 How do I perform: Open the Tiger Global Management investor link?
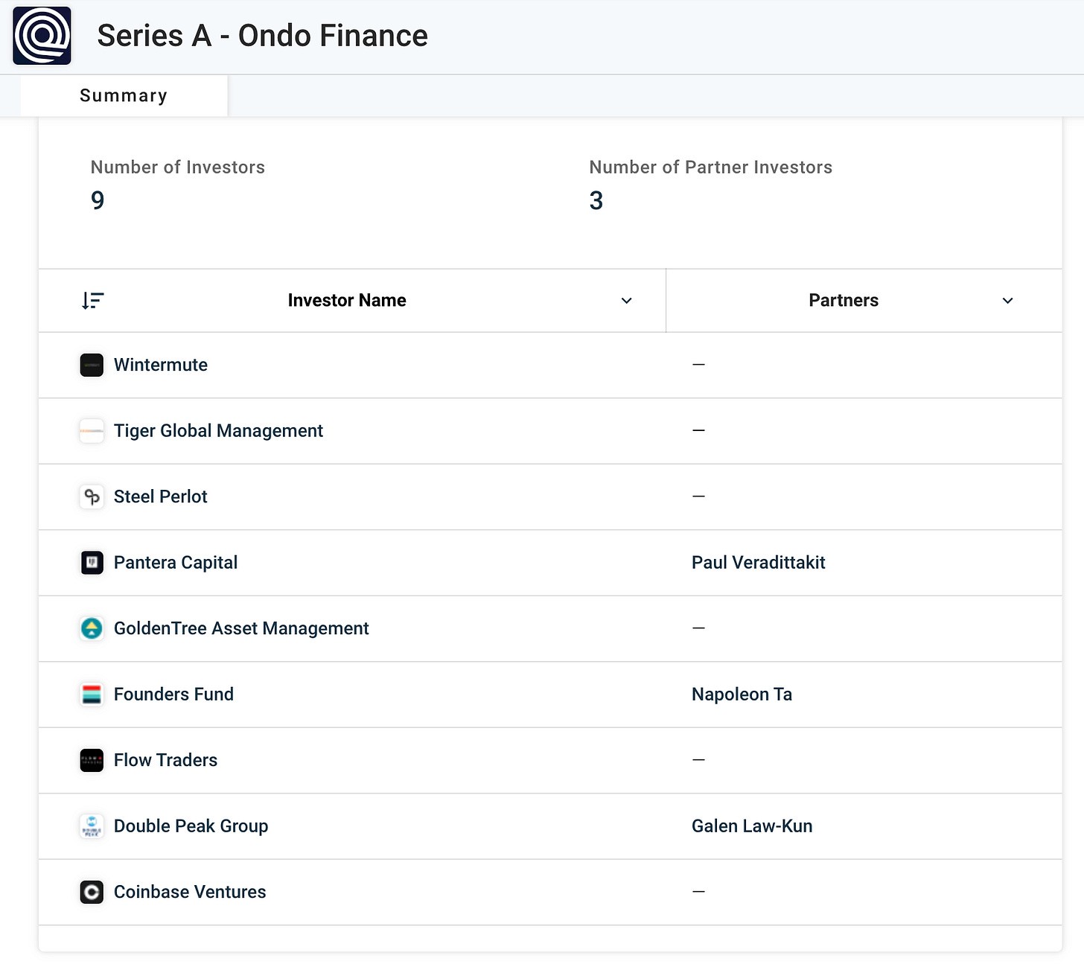pos(218,431)
